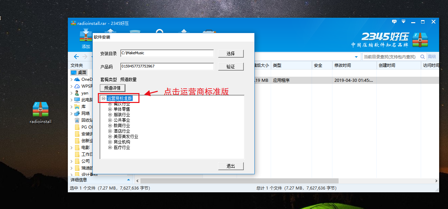Click the 选择 browse button

click(x=231, y=54)
